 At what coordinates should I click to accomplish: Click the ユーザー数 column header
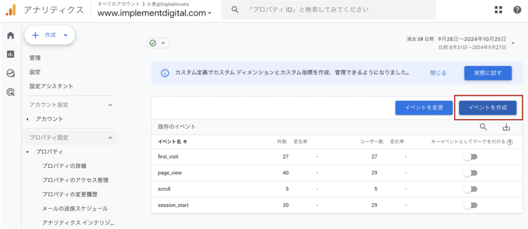[371, 142]
